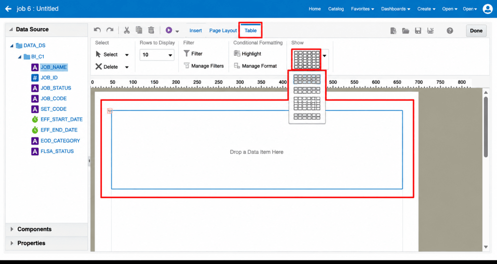Open the Preview dropdown arrow
Image resolution: width=497 pixels, height=264 pixels.
click(177, 31)
